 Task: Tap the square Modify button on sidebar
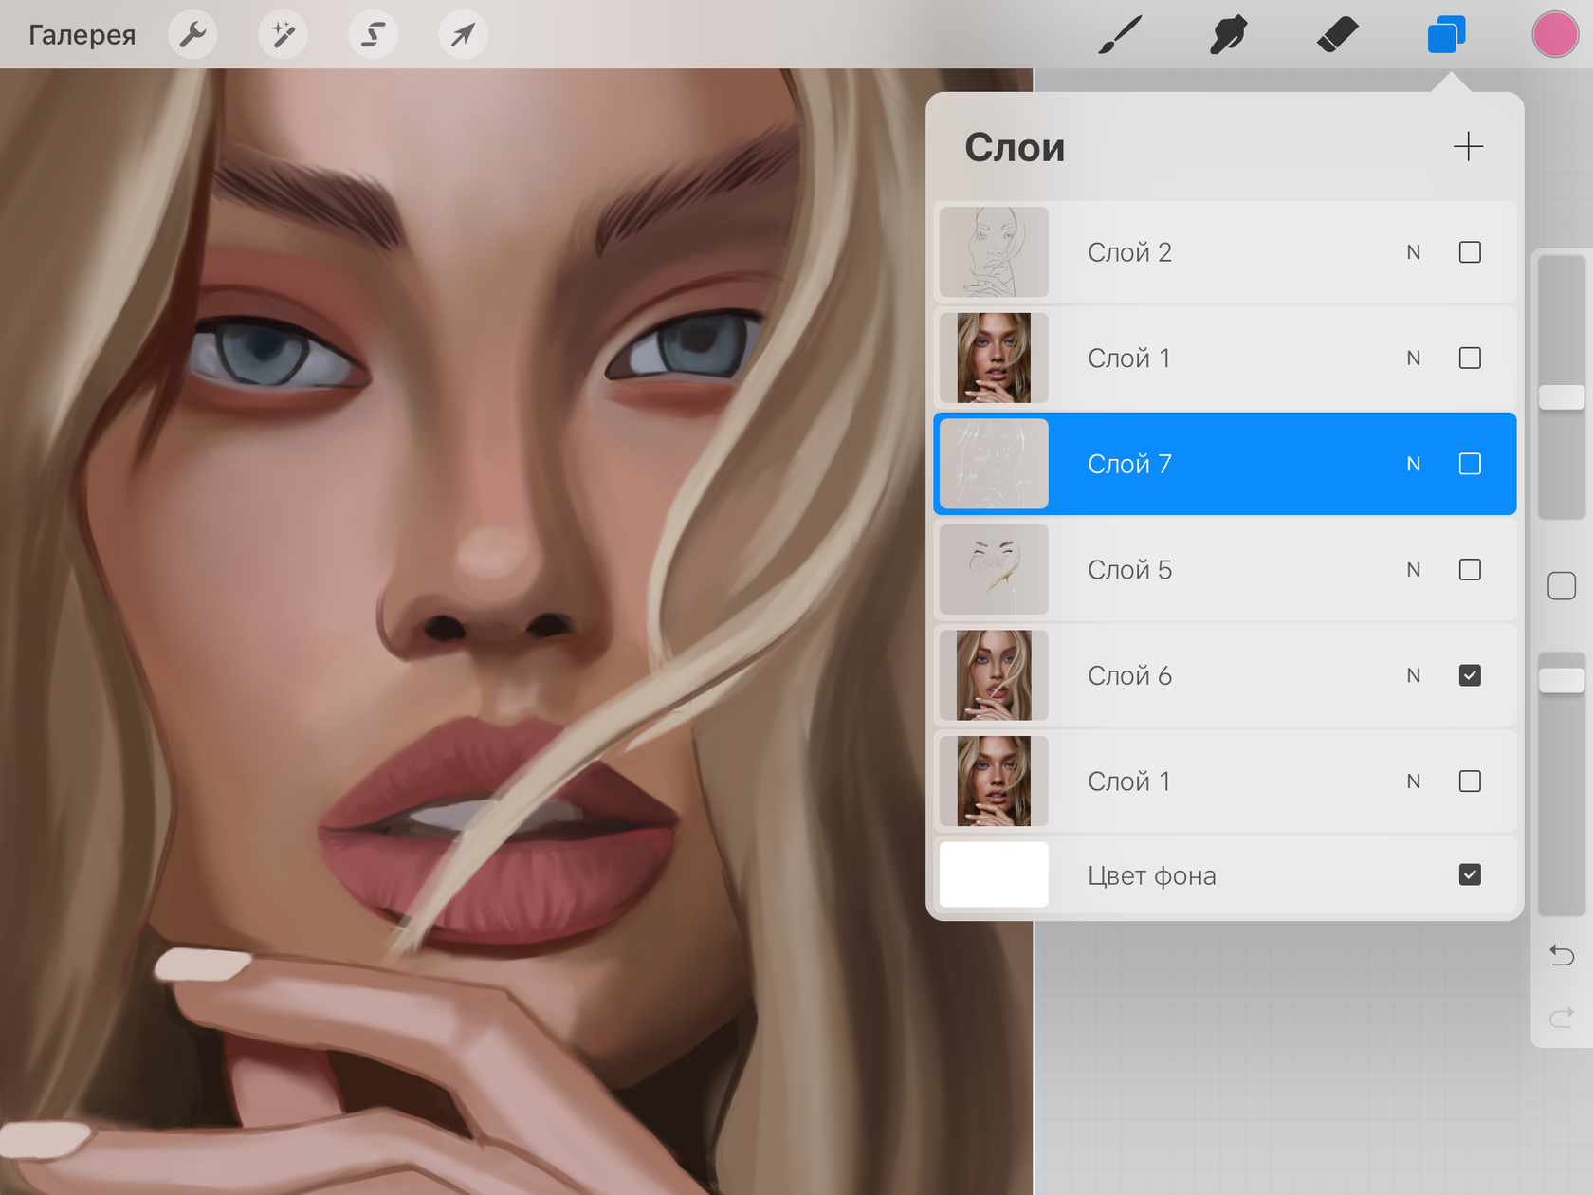[1562, 586]
